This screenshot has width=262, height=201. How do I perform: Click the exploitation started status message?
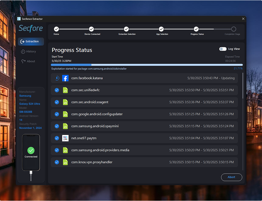pos(89,69)
